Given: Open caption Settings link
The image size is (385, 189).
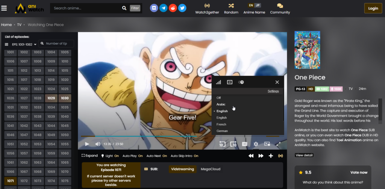Looking at the screenshot, I should tap(273, 91).
